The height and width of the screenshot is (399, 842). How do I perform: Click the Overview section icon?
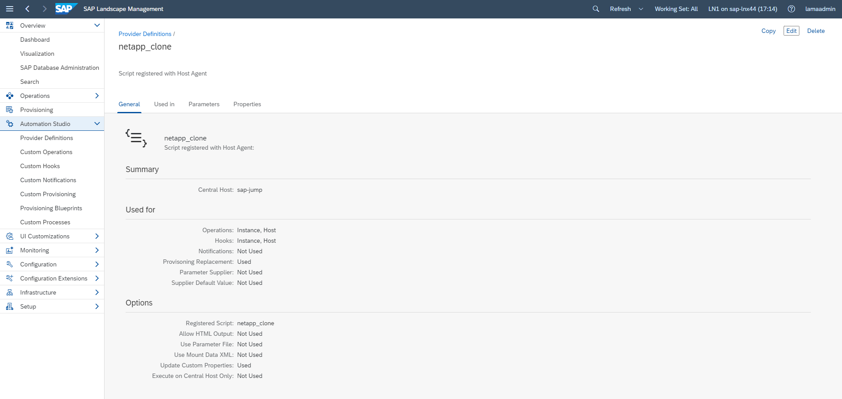pos(10,25)
